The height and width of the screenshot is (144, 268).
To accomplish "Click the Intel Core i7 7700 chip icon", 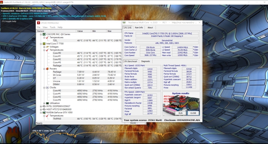I will click(44, 44).
